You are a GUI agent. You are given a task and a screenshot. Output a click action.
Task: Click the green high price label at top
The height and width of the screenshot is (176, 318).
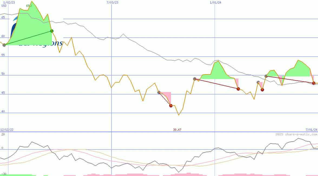29,6
